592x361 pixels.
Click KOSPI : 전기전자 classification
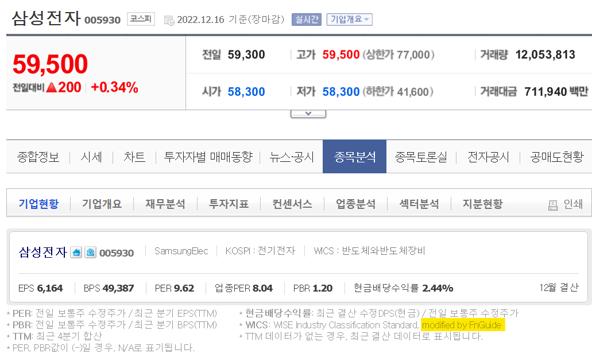pos(260,251)
